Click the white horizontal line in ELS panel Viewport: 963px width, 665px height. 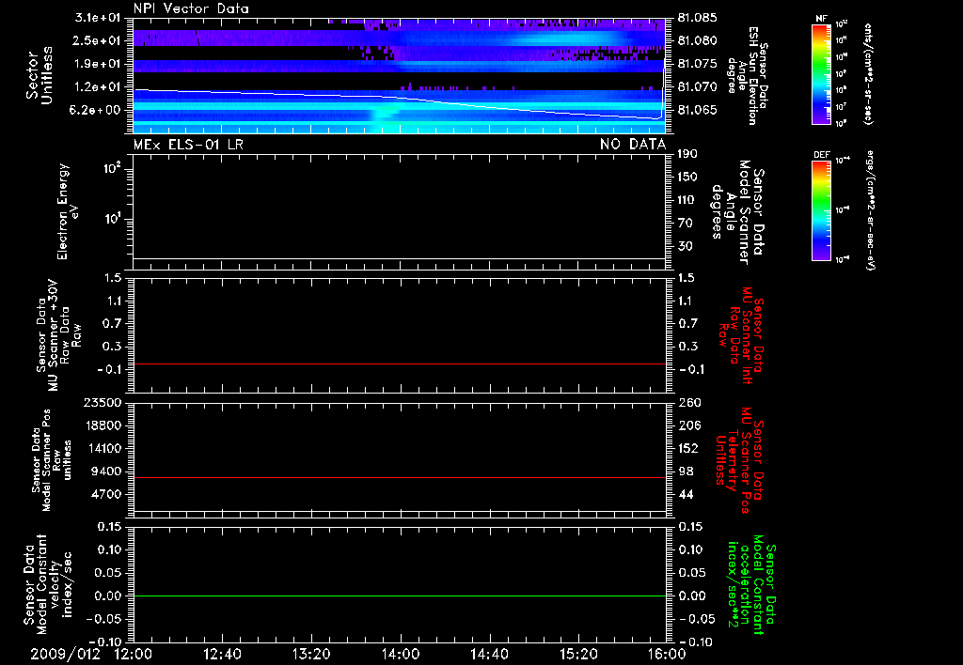400,256
